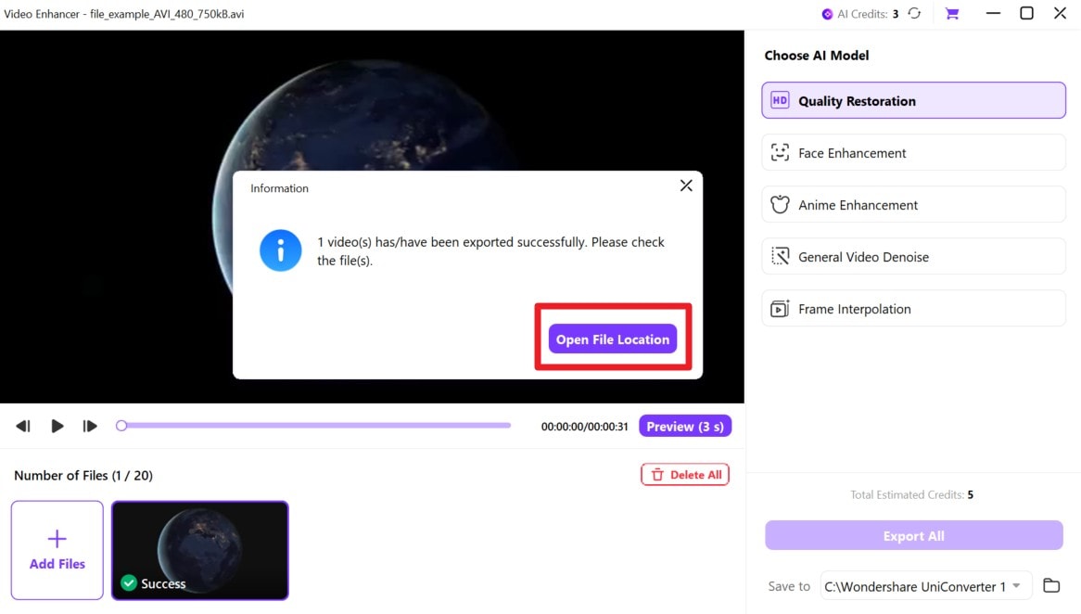Screen dimensions: 1081x614
Task: Play the loaded video
Action: (x=57, y=425)
